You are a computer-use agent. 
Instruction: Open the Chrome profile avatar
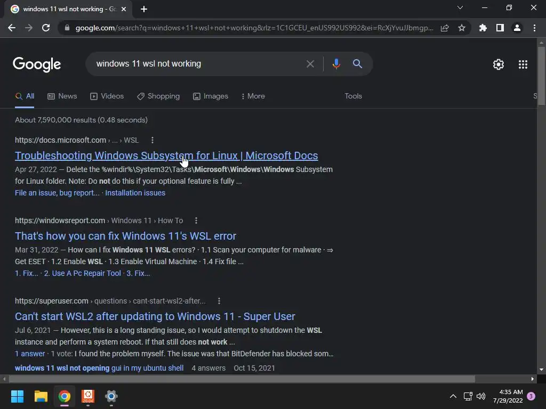click(517, 28)
